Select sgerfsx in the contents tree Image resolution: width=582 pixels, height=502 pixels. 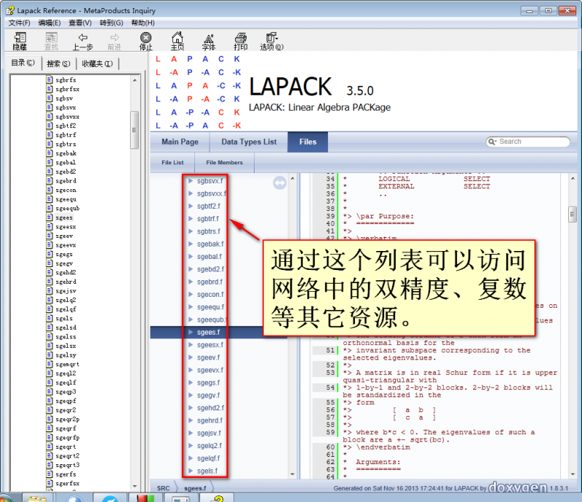point(67,483)
